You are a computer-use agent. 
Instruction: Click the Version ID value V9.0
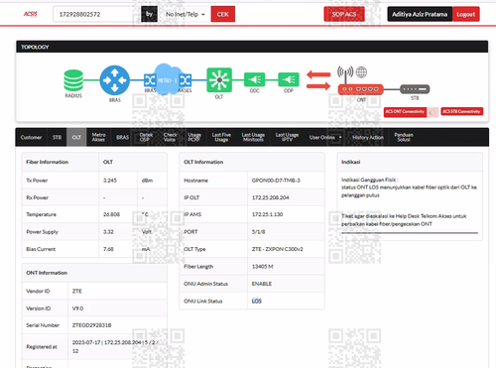[77, 308]
